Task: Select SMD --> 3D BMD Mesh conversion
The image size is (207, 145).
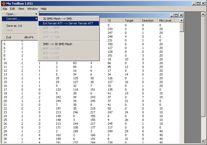Action: (x=69, y=44)
